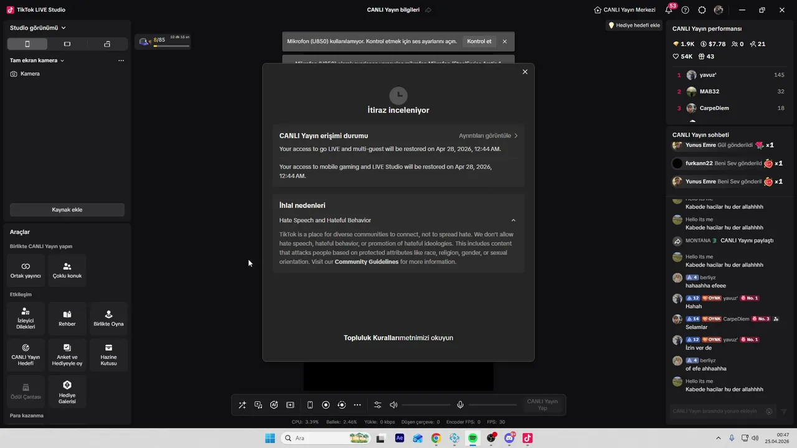Click the CANLI Yayın Yap button
This screenshot has height=448, width=797.
click(542, 405)
